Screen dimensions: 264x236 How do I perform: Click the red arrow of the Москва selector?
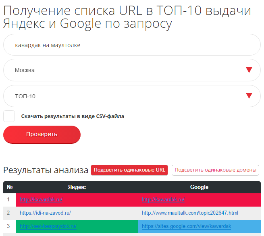[x=249, y=70]
